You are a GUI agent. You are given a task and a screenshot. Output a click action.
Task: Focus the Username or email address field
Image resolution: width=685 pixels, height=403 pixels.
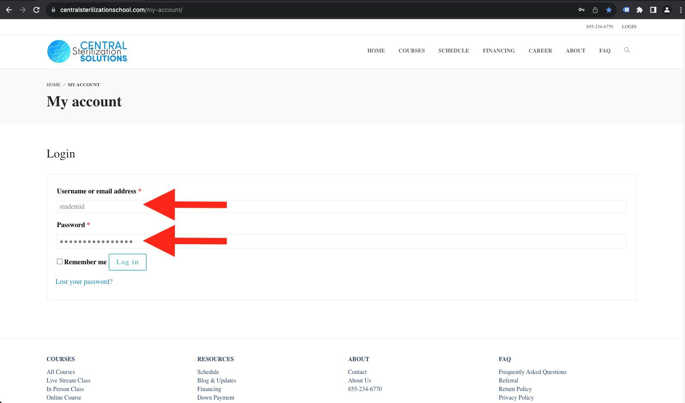[342, 207]
